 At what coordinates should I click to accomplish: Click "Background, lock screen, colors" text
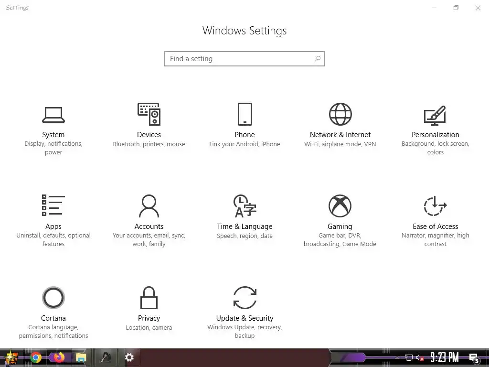click(436, 148)
